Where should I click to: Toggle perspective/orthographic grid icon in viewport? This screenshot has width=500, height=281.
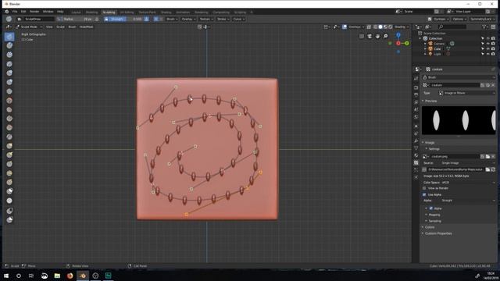point(362,36)
